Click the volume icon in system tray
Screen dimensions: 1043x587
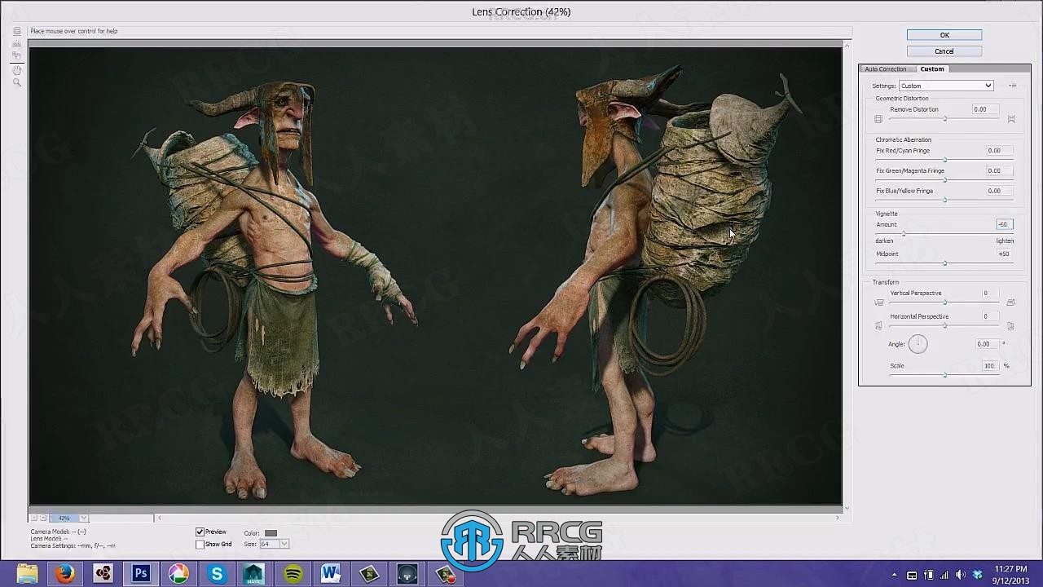[x=961, y=575]
